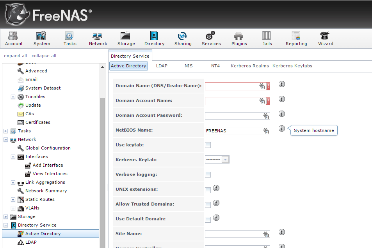Focus the Domain Name input field
Screen dimensions: 372x248
point(237,86)
